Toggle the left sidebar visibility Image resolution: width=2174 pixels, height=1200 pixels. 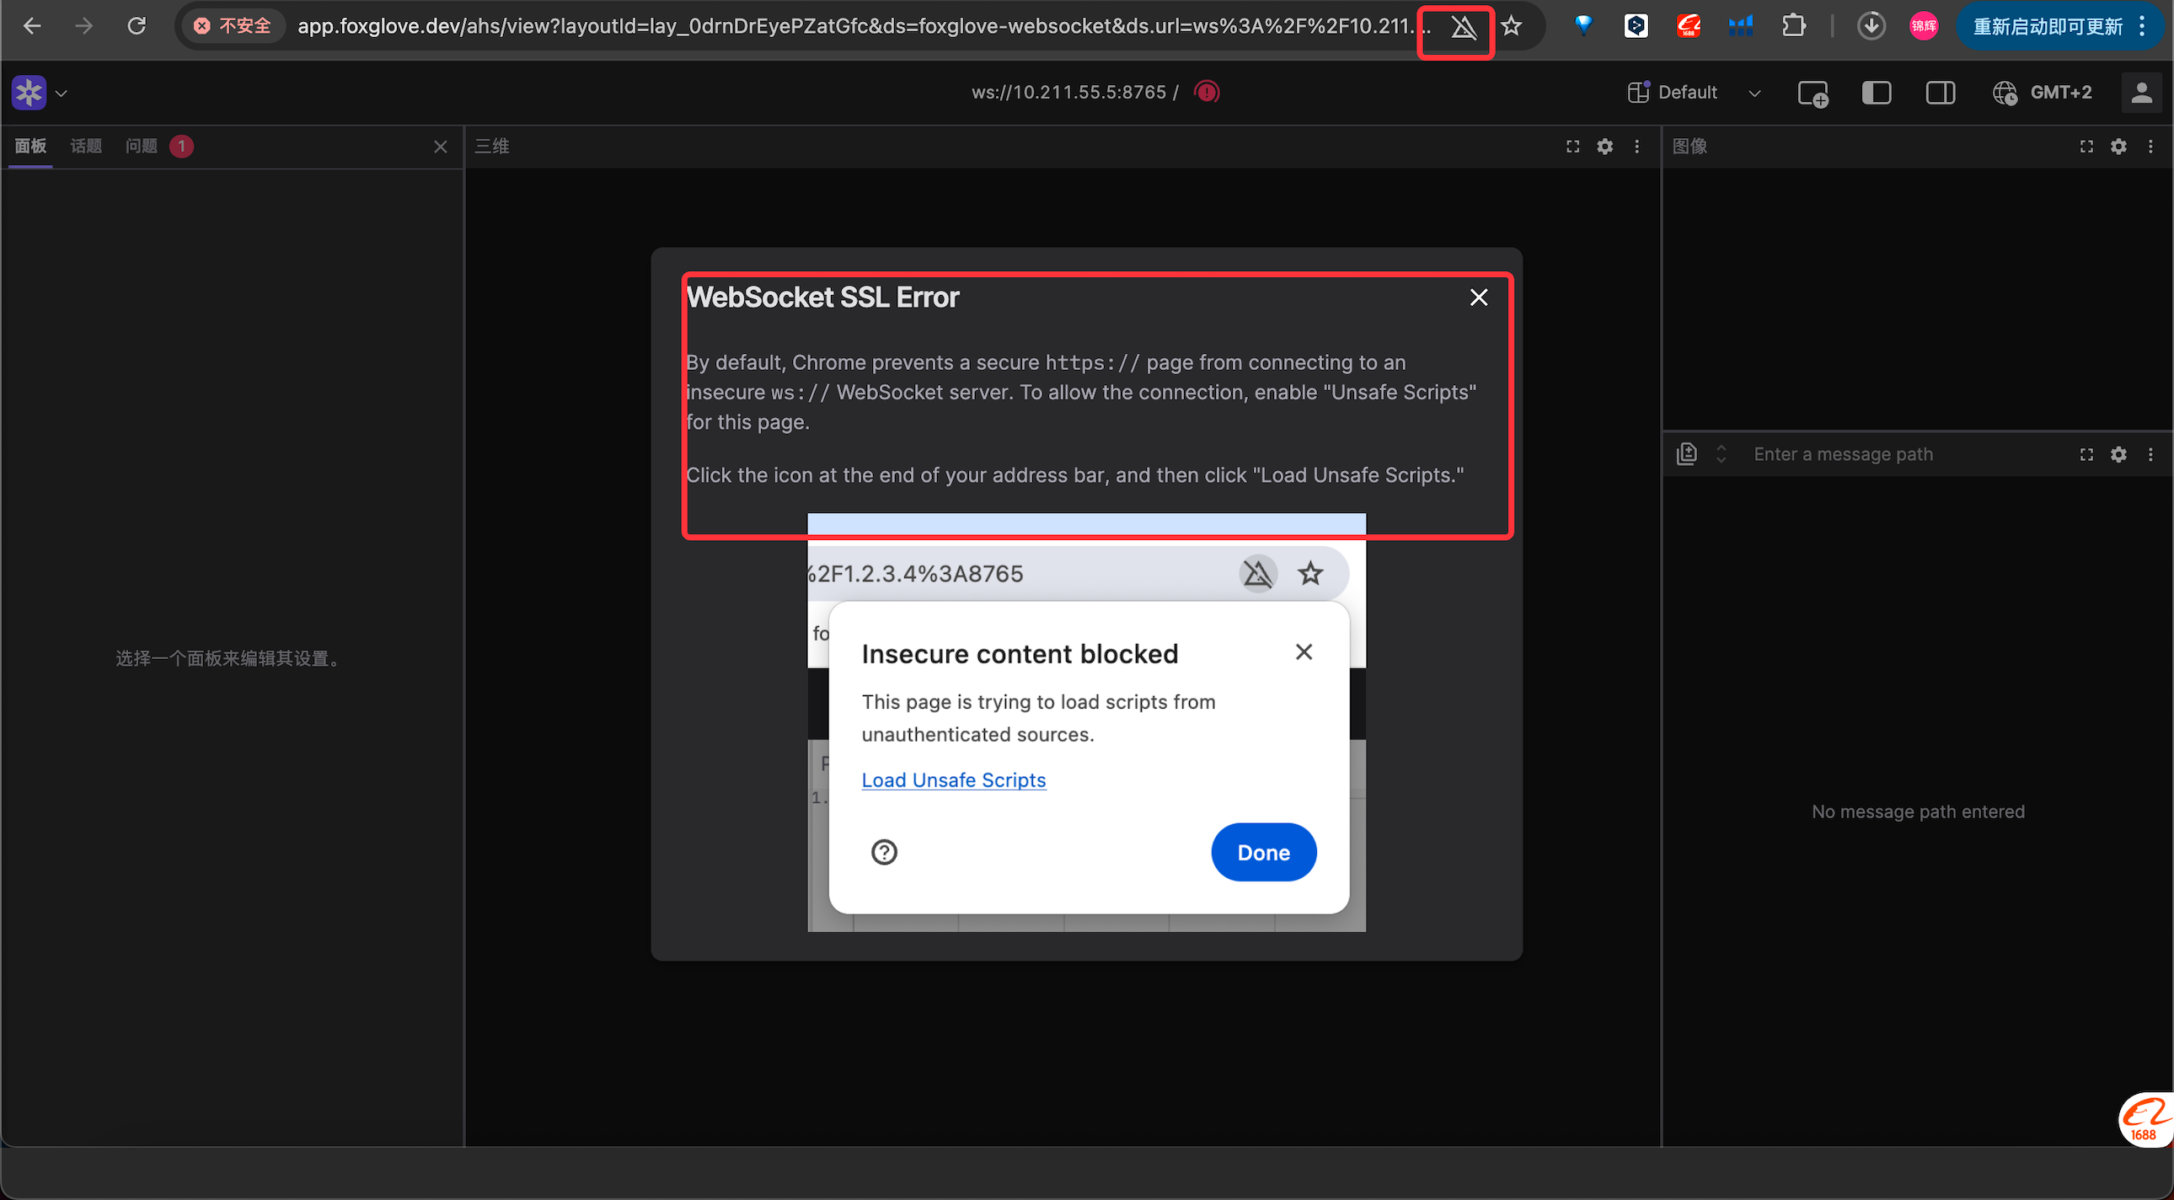[1875, 93]
